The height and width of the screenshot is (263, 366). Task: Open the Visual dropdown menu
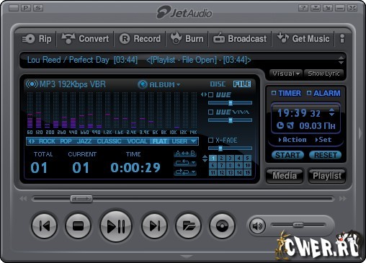point(286,73)
